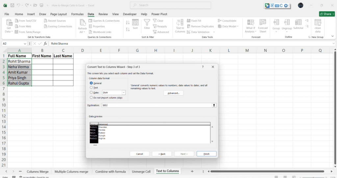Image resolution: width=337 pixels, height=178 pixels.
Task: Click the Search box
Action: coord(170,5)
